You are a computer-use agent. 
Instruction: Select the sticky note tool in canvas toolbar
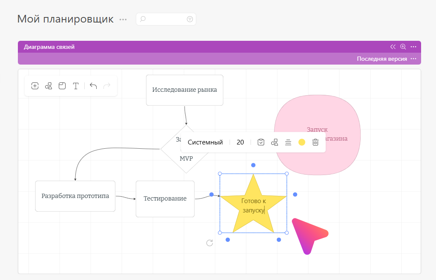pyautogui.click(x=62, y=86)
